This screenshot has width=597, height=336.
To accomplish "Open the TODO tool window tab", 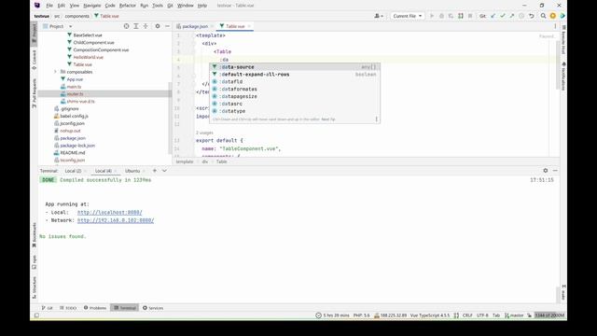I will point(68,308).
